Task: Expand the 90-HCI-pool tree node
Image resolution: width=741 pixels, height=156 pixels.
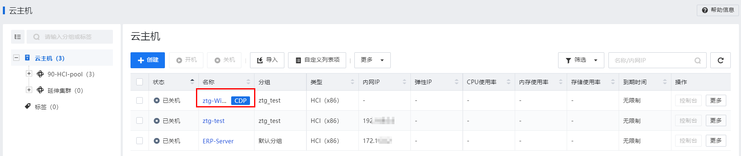Action: [29, 74]
